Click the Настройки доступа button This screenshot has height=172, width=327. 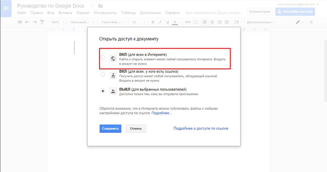click(295, 12)
